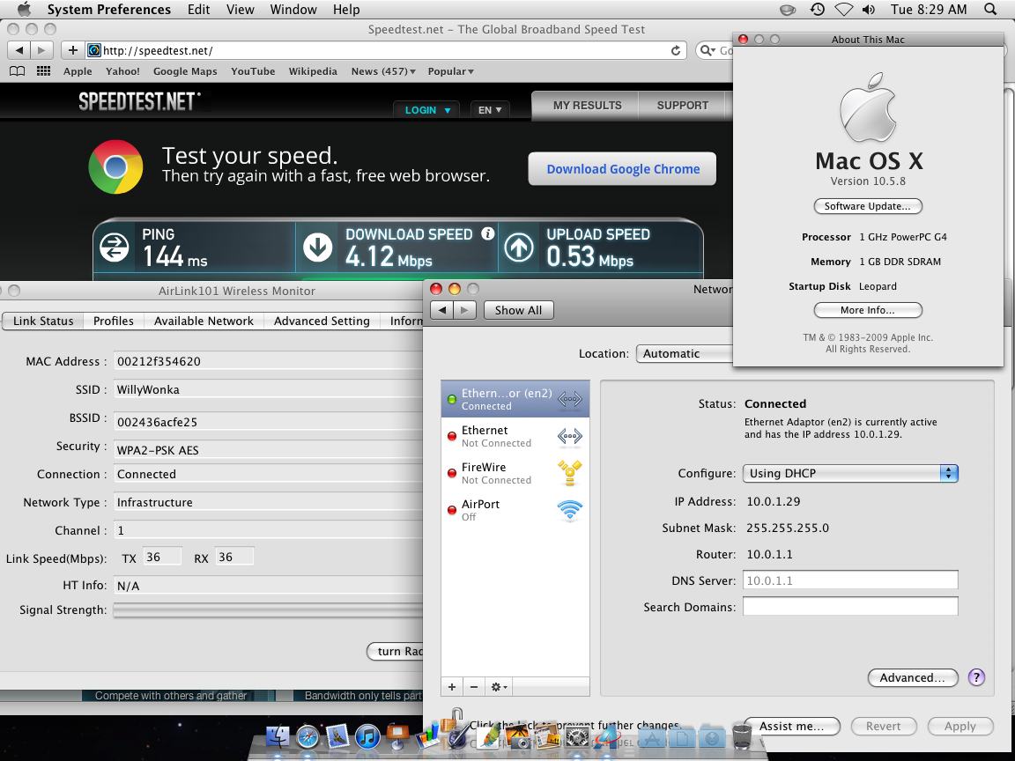Click the Revert button
This screenshot has height=761, width=1015.
click(883, 726)
